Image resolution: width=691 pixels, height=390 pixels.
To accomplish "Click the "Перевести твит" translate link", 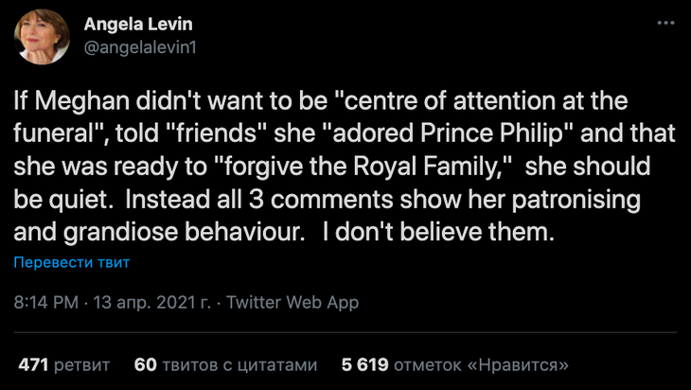I will (x=71, y=262).
